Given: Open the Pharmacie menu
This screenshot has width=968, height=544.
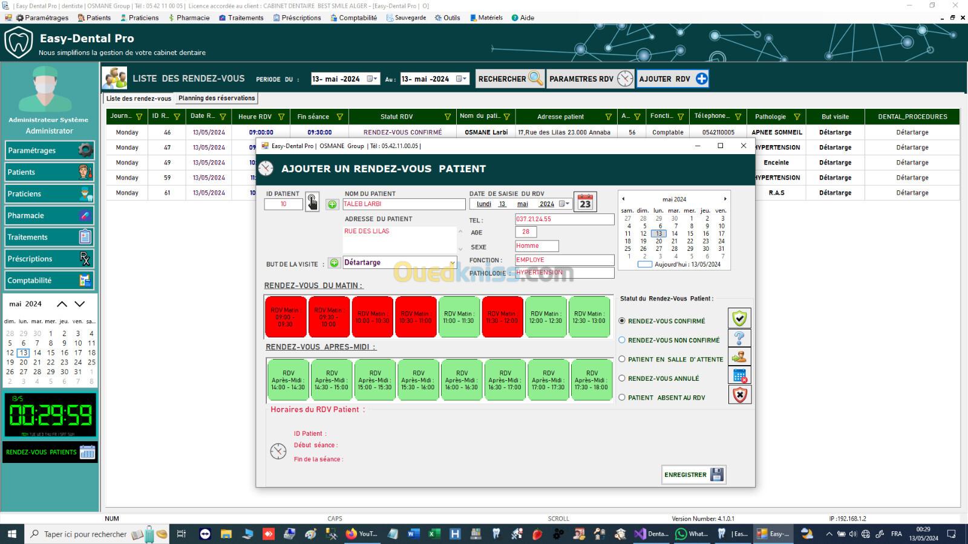Looking at the screenshot, I should [188, 18].
